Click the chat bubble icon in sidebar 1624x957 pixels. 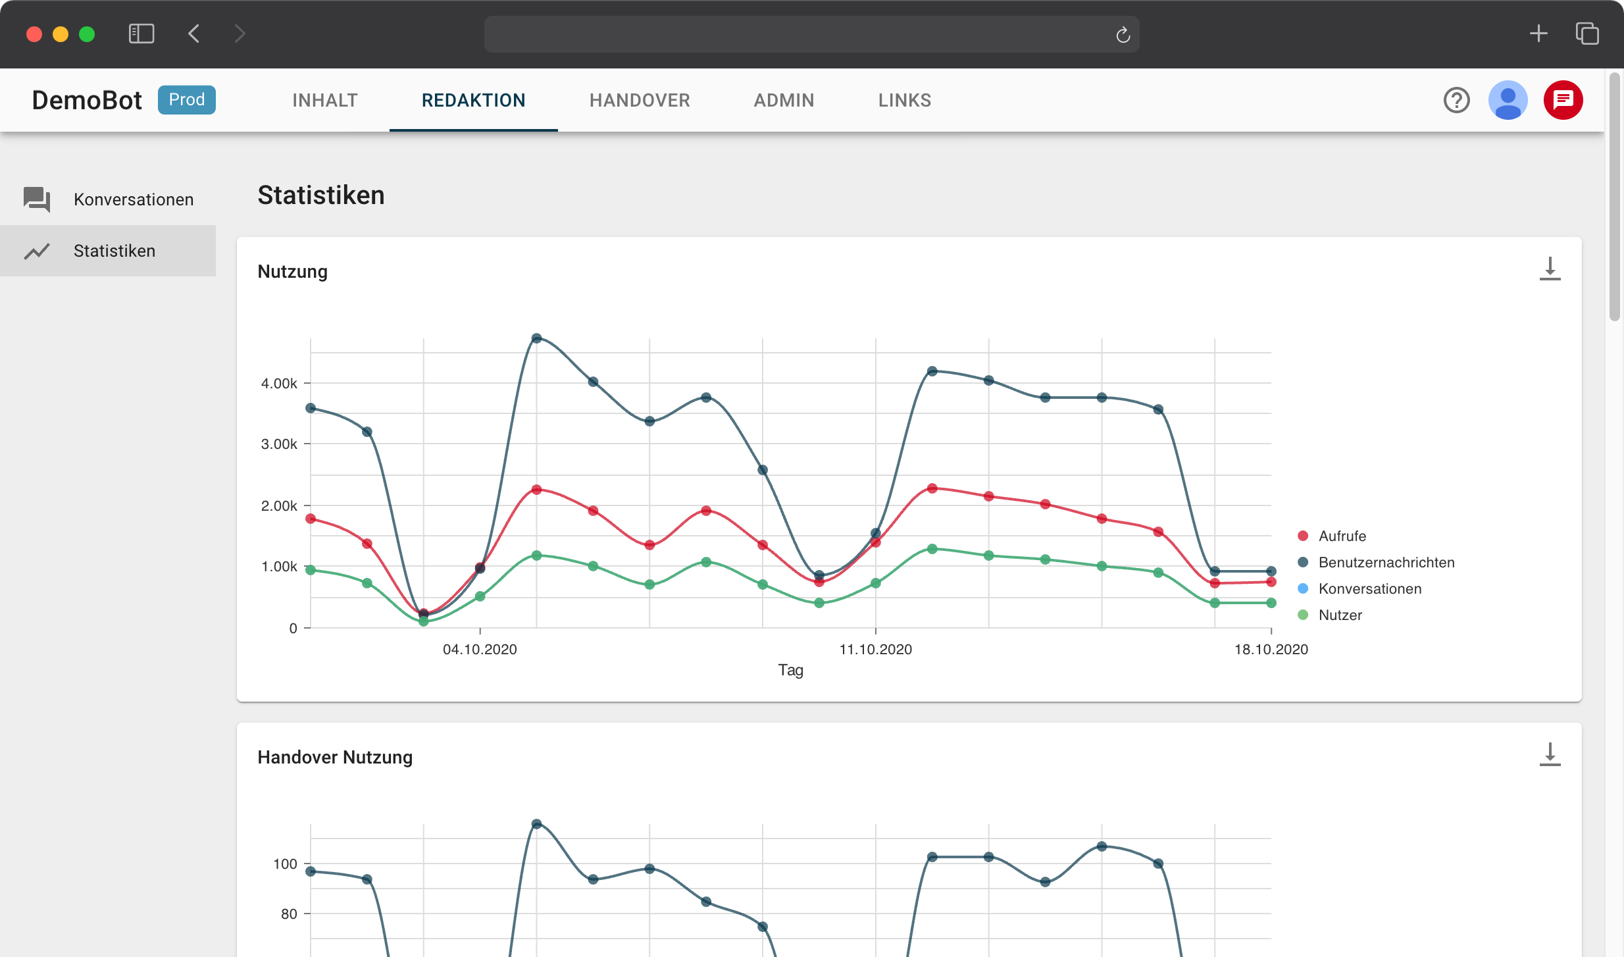(38, 198)
